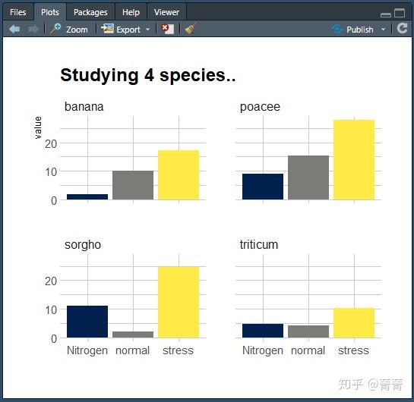
Task: Expand the Publish dropdown arrow
Action: [x=383, y=30]
